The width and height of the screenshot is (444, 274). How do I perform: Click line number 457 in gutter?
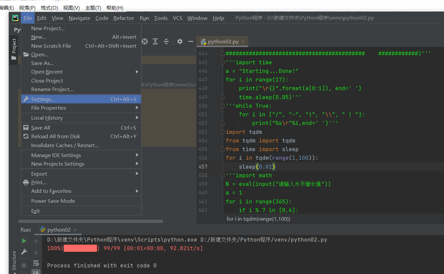pos(203,167)
